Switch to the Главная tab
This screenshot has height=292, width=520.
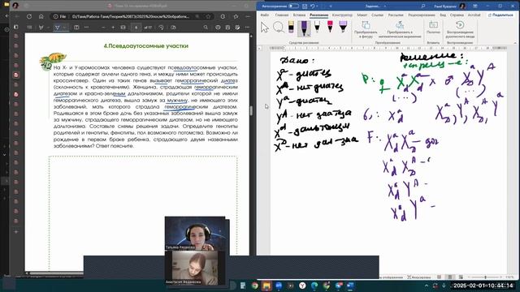pos(282,15)
